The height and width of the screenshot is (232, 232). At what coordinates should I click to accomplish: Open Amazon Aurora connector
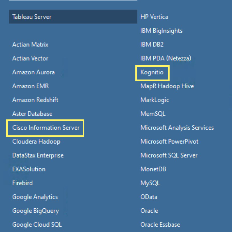pos(33,72)
